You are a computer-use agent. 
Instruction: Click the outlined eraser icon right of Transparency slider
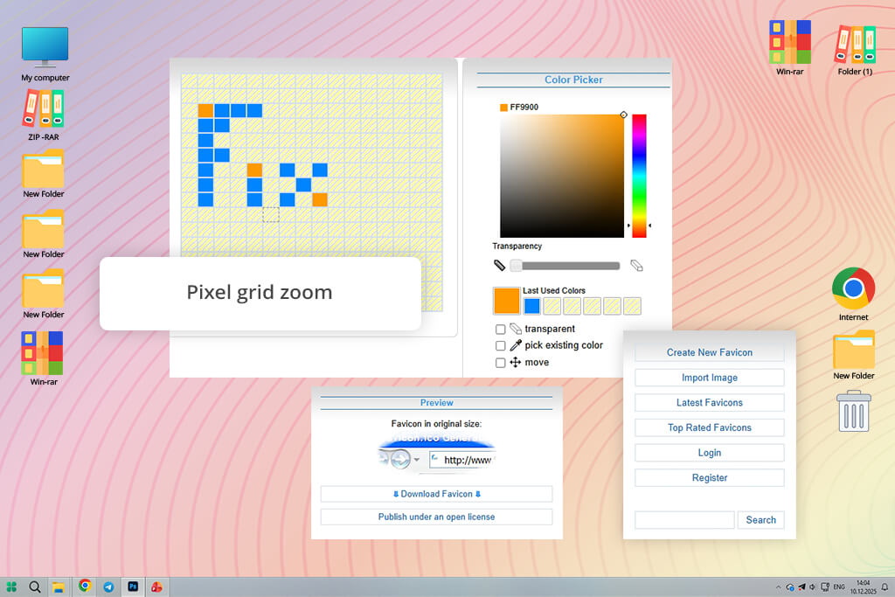tap(636, 266)
